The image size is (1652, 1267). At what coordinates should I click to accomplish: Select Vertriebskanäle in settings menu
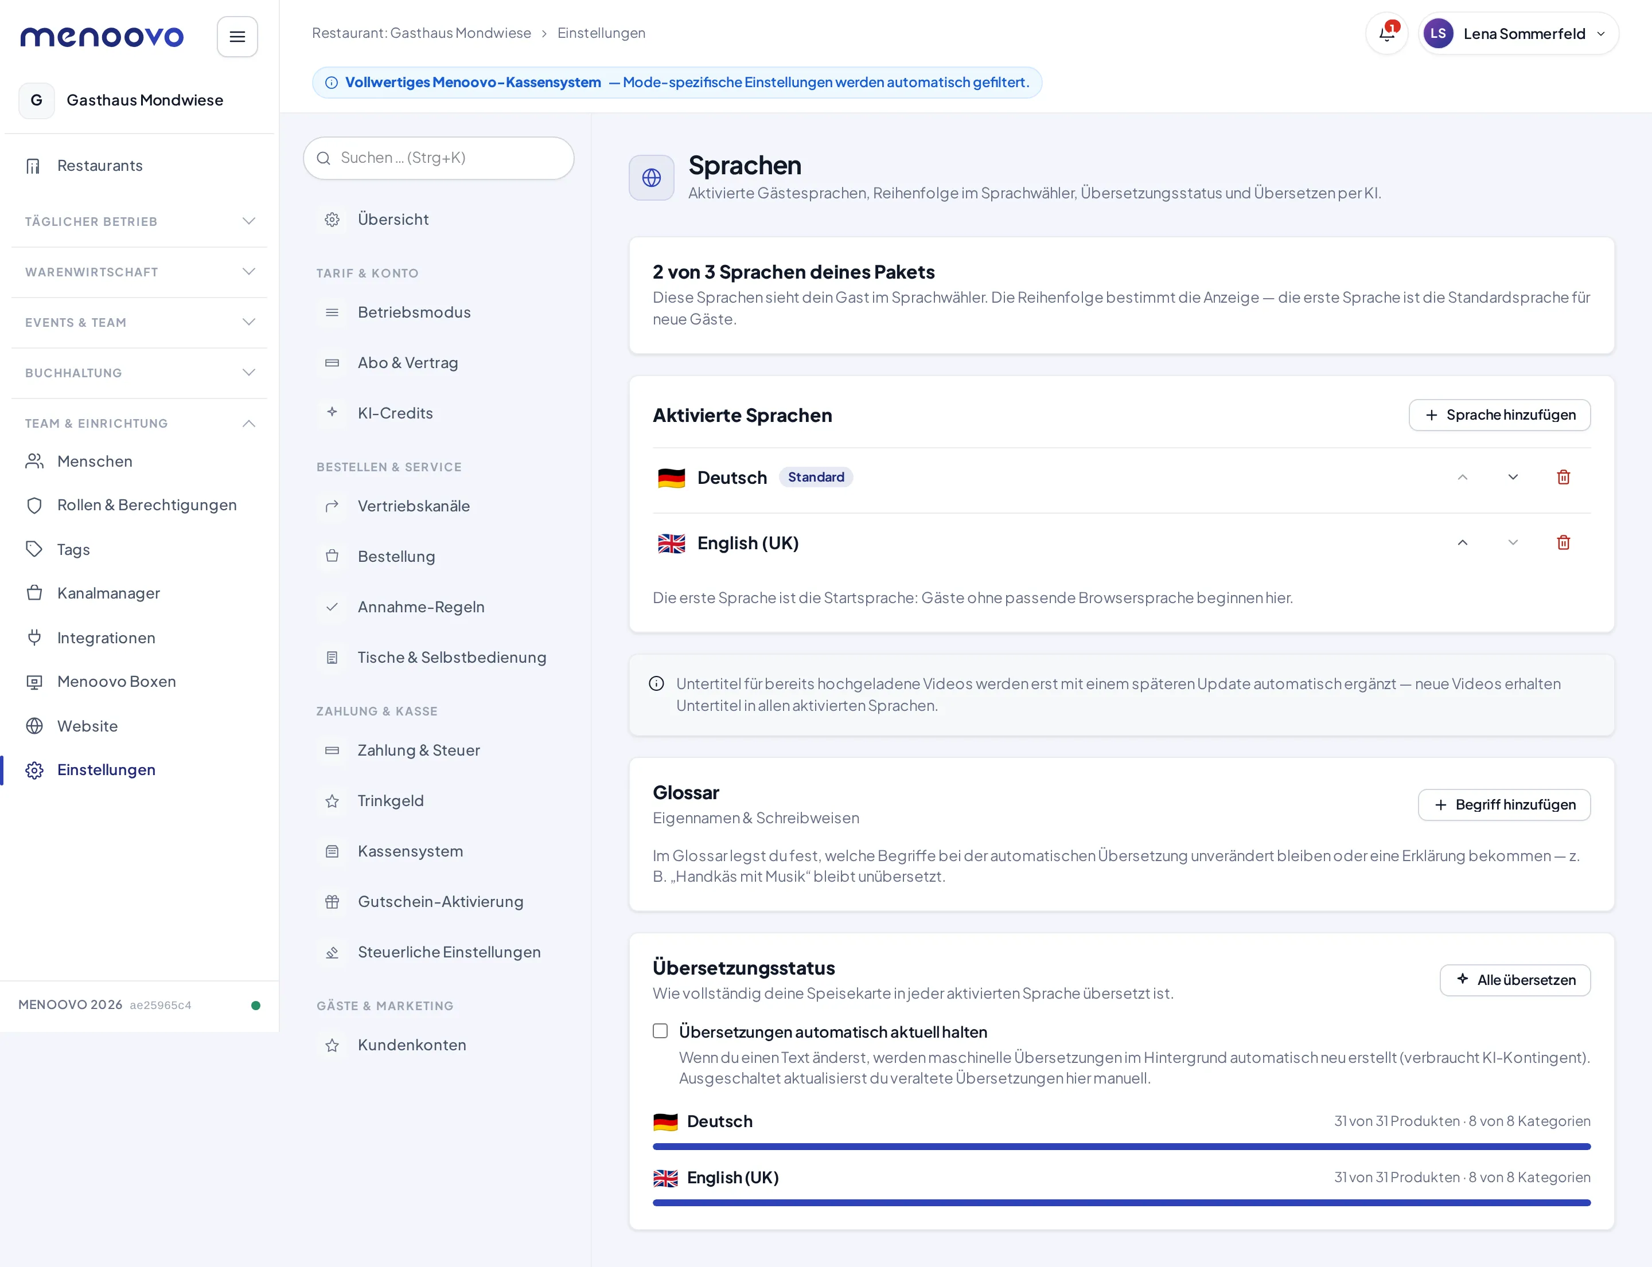click(x=438, y=506)
